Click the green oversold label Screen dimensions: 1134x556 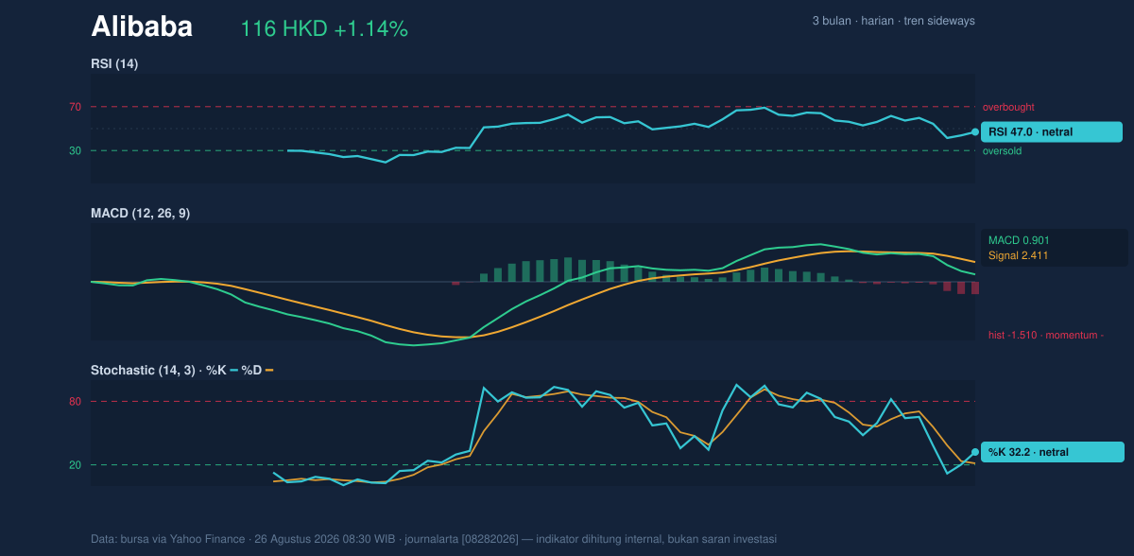(1004, 151)
